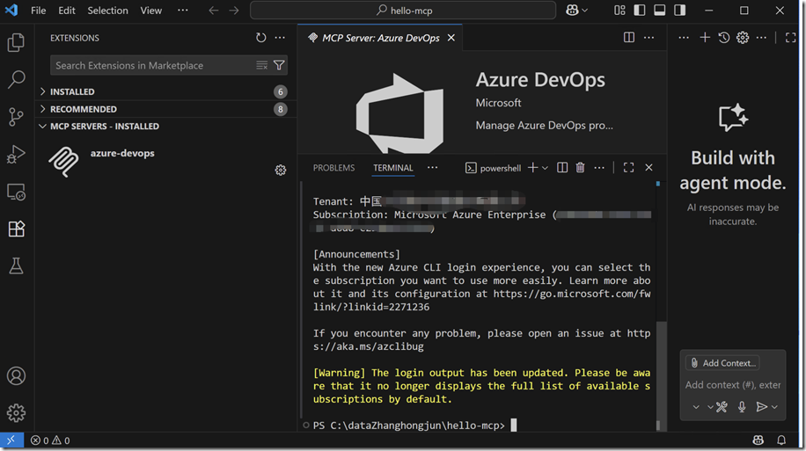Show chat history
Viewport: 806px width, 451px height.
coord(724,38)
